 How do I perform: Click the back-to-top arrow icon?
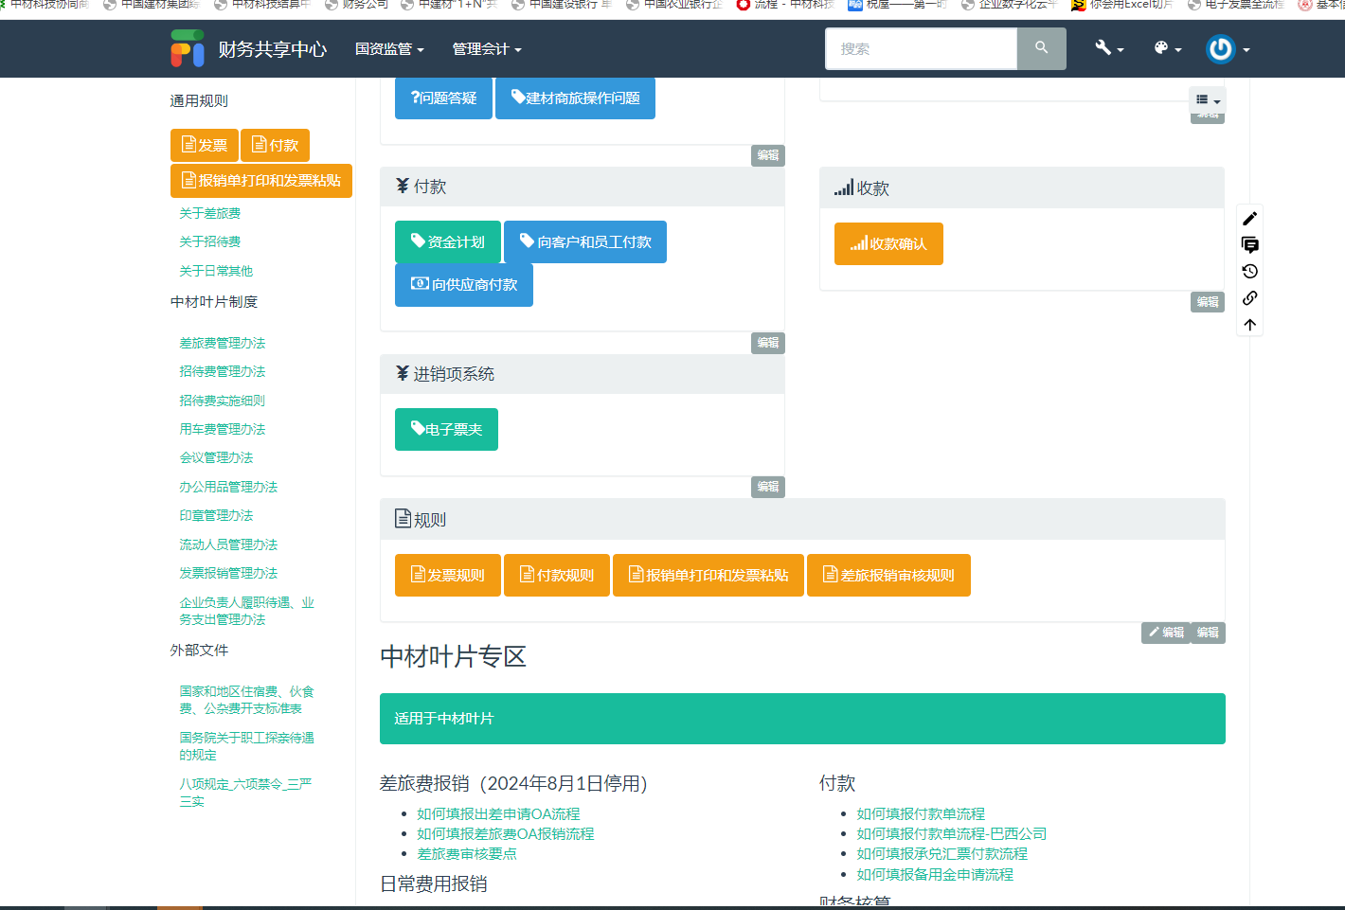[1250, 325]
